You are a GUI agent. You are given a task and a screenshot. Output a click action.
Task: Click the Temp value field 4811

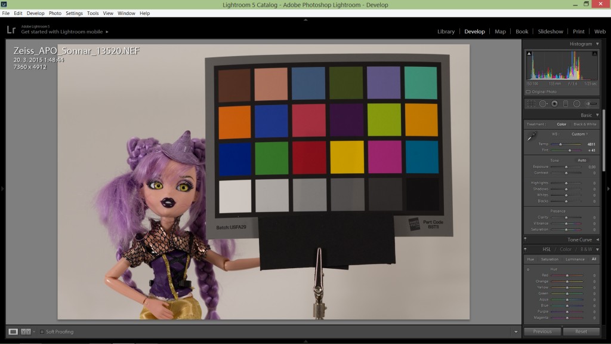tap(591, 145)
